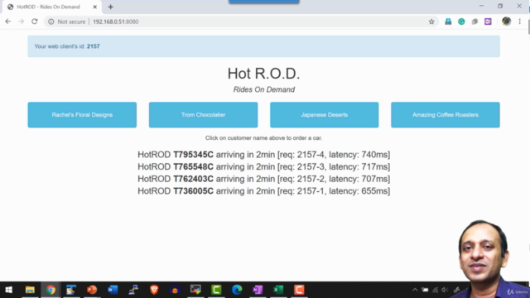Screen dimensions: 530x298
Task: Open the Grammarly extension
Action: pyautogui.click(x=461, y=22)
